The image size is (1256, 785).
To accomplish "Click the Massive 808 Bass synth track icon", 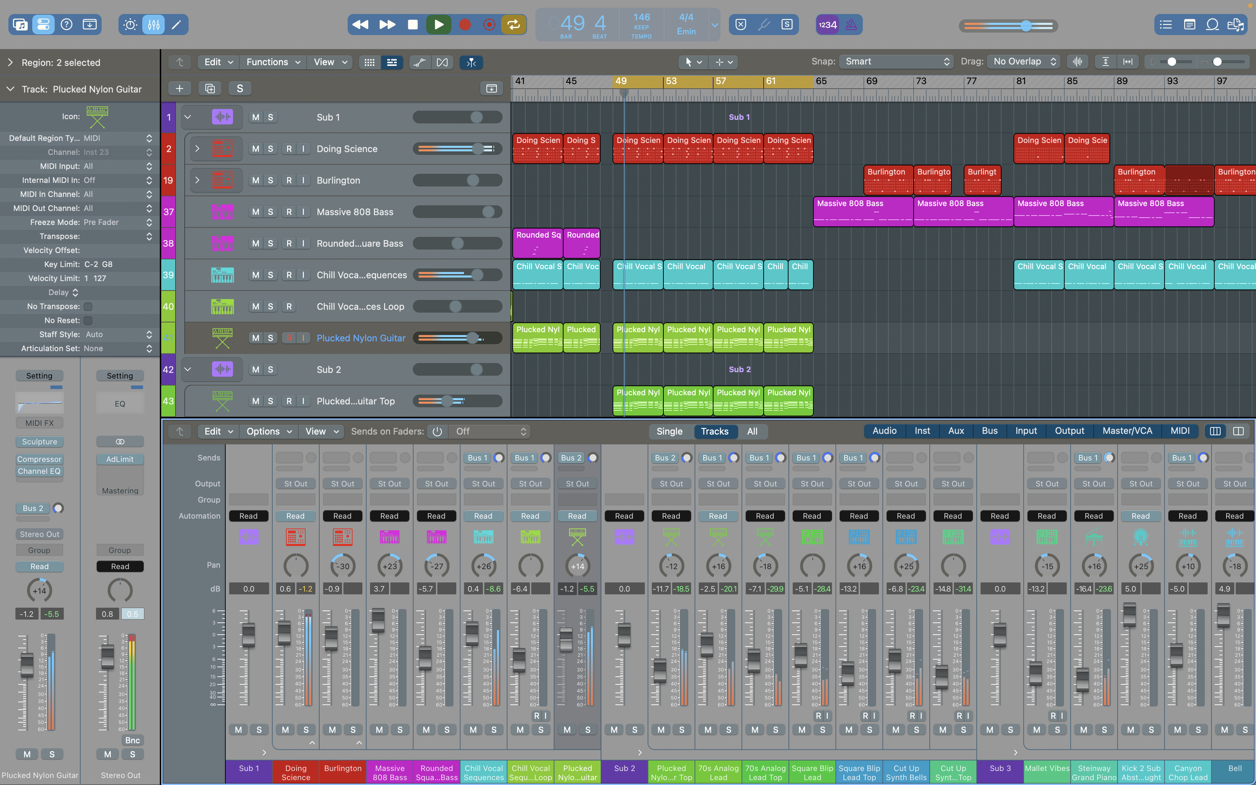I will [x=222, y=212].
